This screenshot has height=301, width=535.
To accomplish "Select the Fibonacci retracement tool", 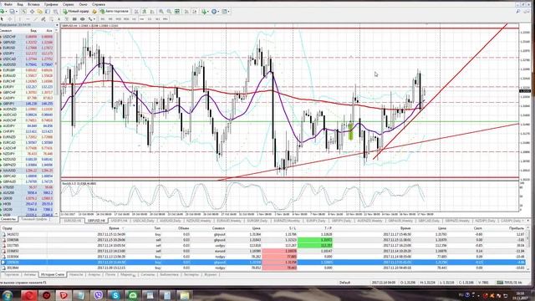I will coord(52,18).
